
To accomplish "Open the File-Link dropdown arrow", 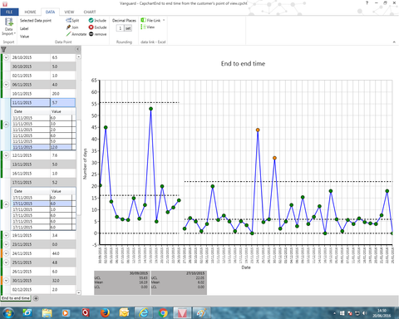I will coord(164,20).
